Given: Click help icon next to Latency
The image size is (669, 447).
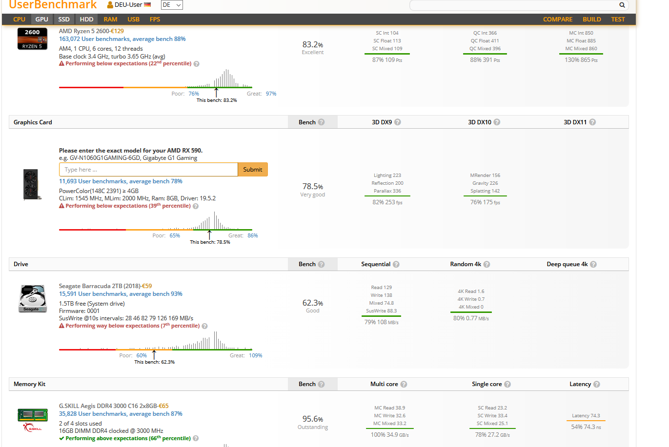Looking at the screenshot, I should click(597, 384).
